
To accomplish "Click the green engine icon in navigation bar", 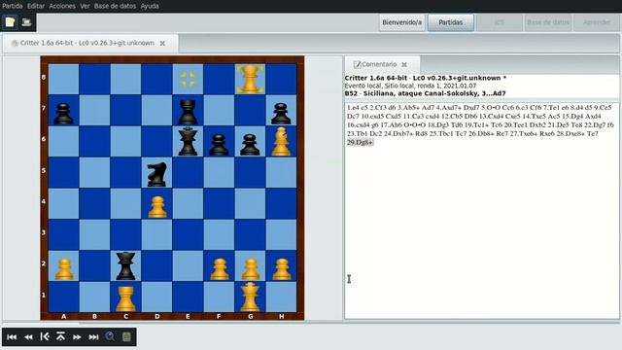I will tap(126, 337).
